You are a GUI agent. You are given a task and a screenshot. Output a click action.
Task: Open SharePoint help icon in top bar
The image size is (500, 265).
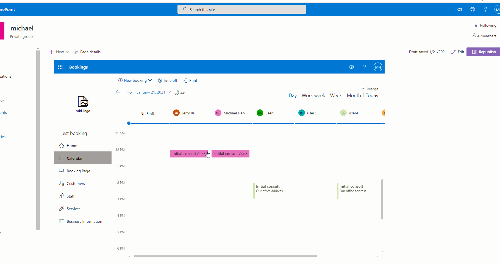pyautogui.click(x=486, y=9)
